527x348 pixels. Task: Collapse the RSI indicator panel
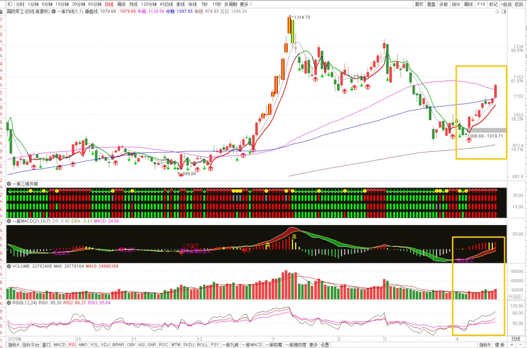click(9, 303)
